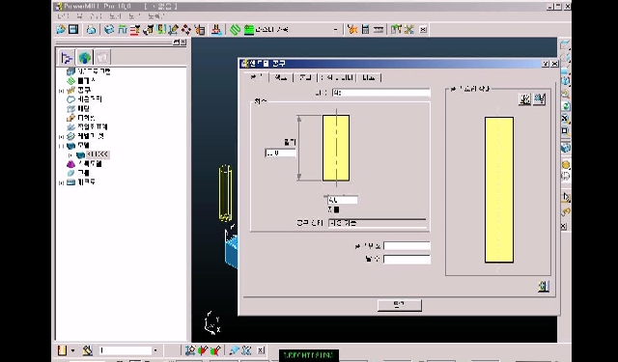
Task: Click the first icon above yellow tool preview
Action: (x=524, y=99)
